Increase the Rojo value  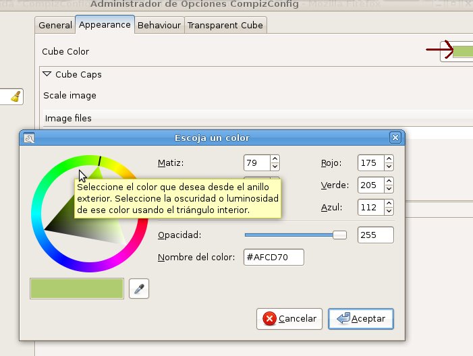(389, 159)
